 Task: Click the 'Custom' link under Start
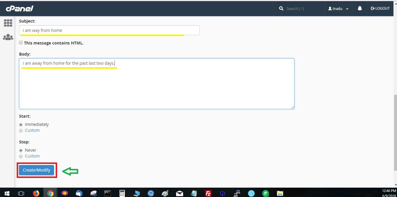coord(32,130)
